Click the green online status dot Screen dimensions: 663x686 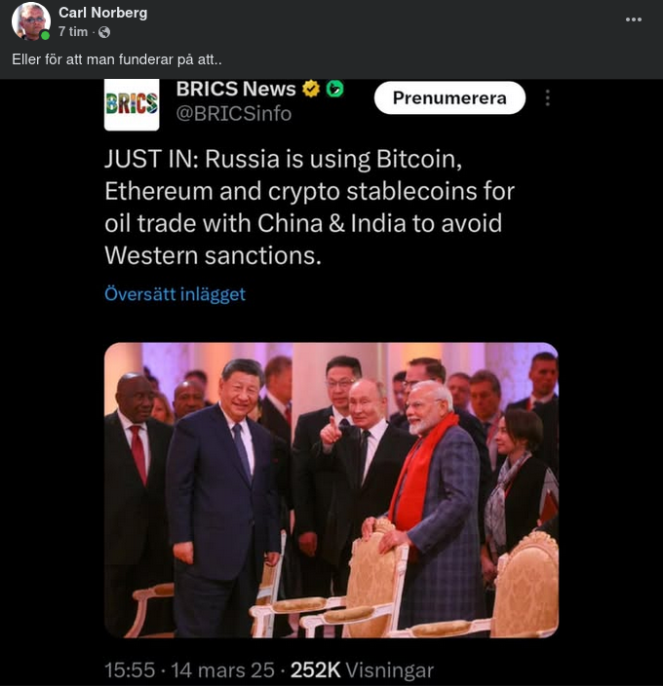pos(45,35)
